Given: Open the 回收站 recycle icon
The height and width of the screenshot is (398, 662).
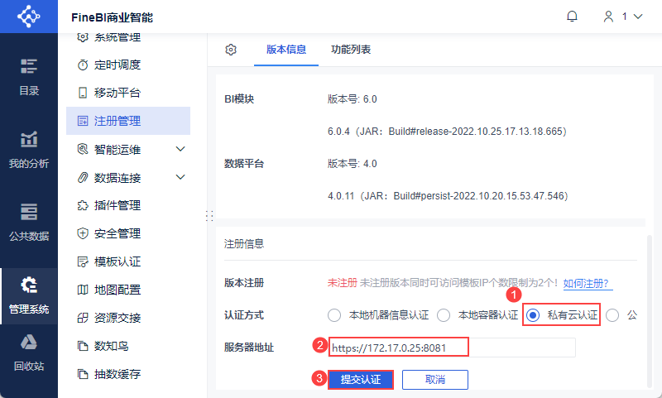Looking at the screenshot, I should (29, 343).
